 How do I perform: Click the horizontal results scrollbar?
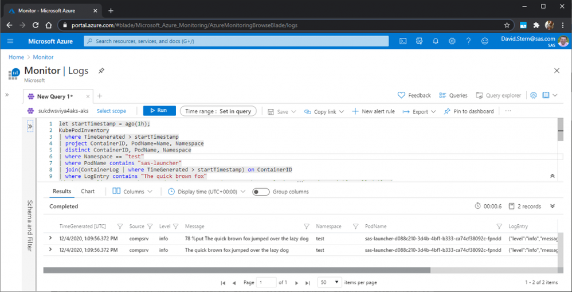coord(237,270)
